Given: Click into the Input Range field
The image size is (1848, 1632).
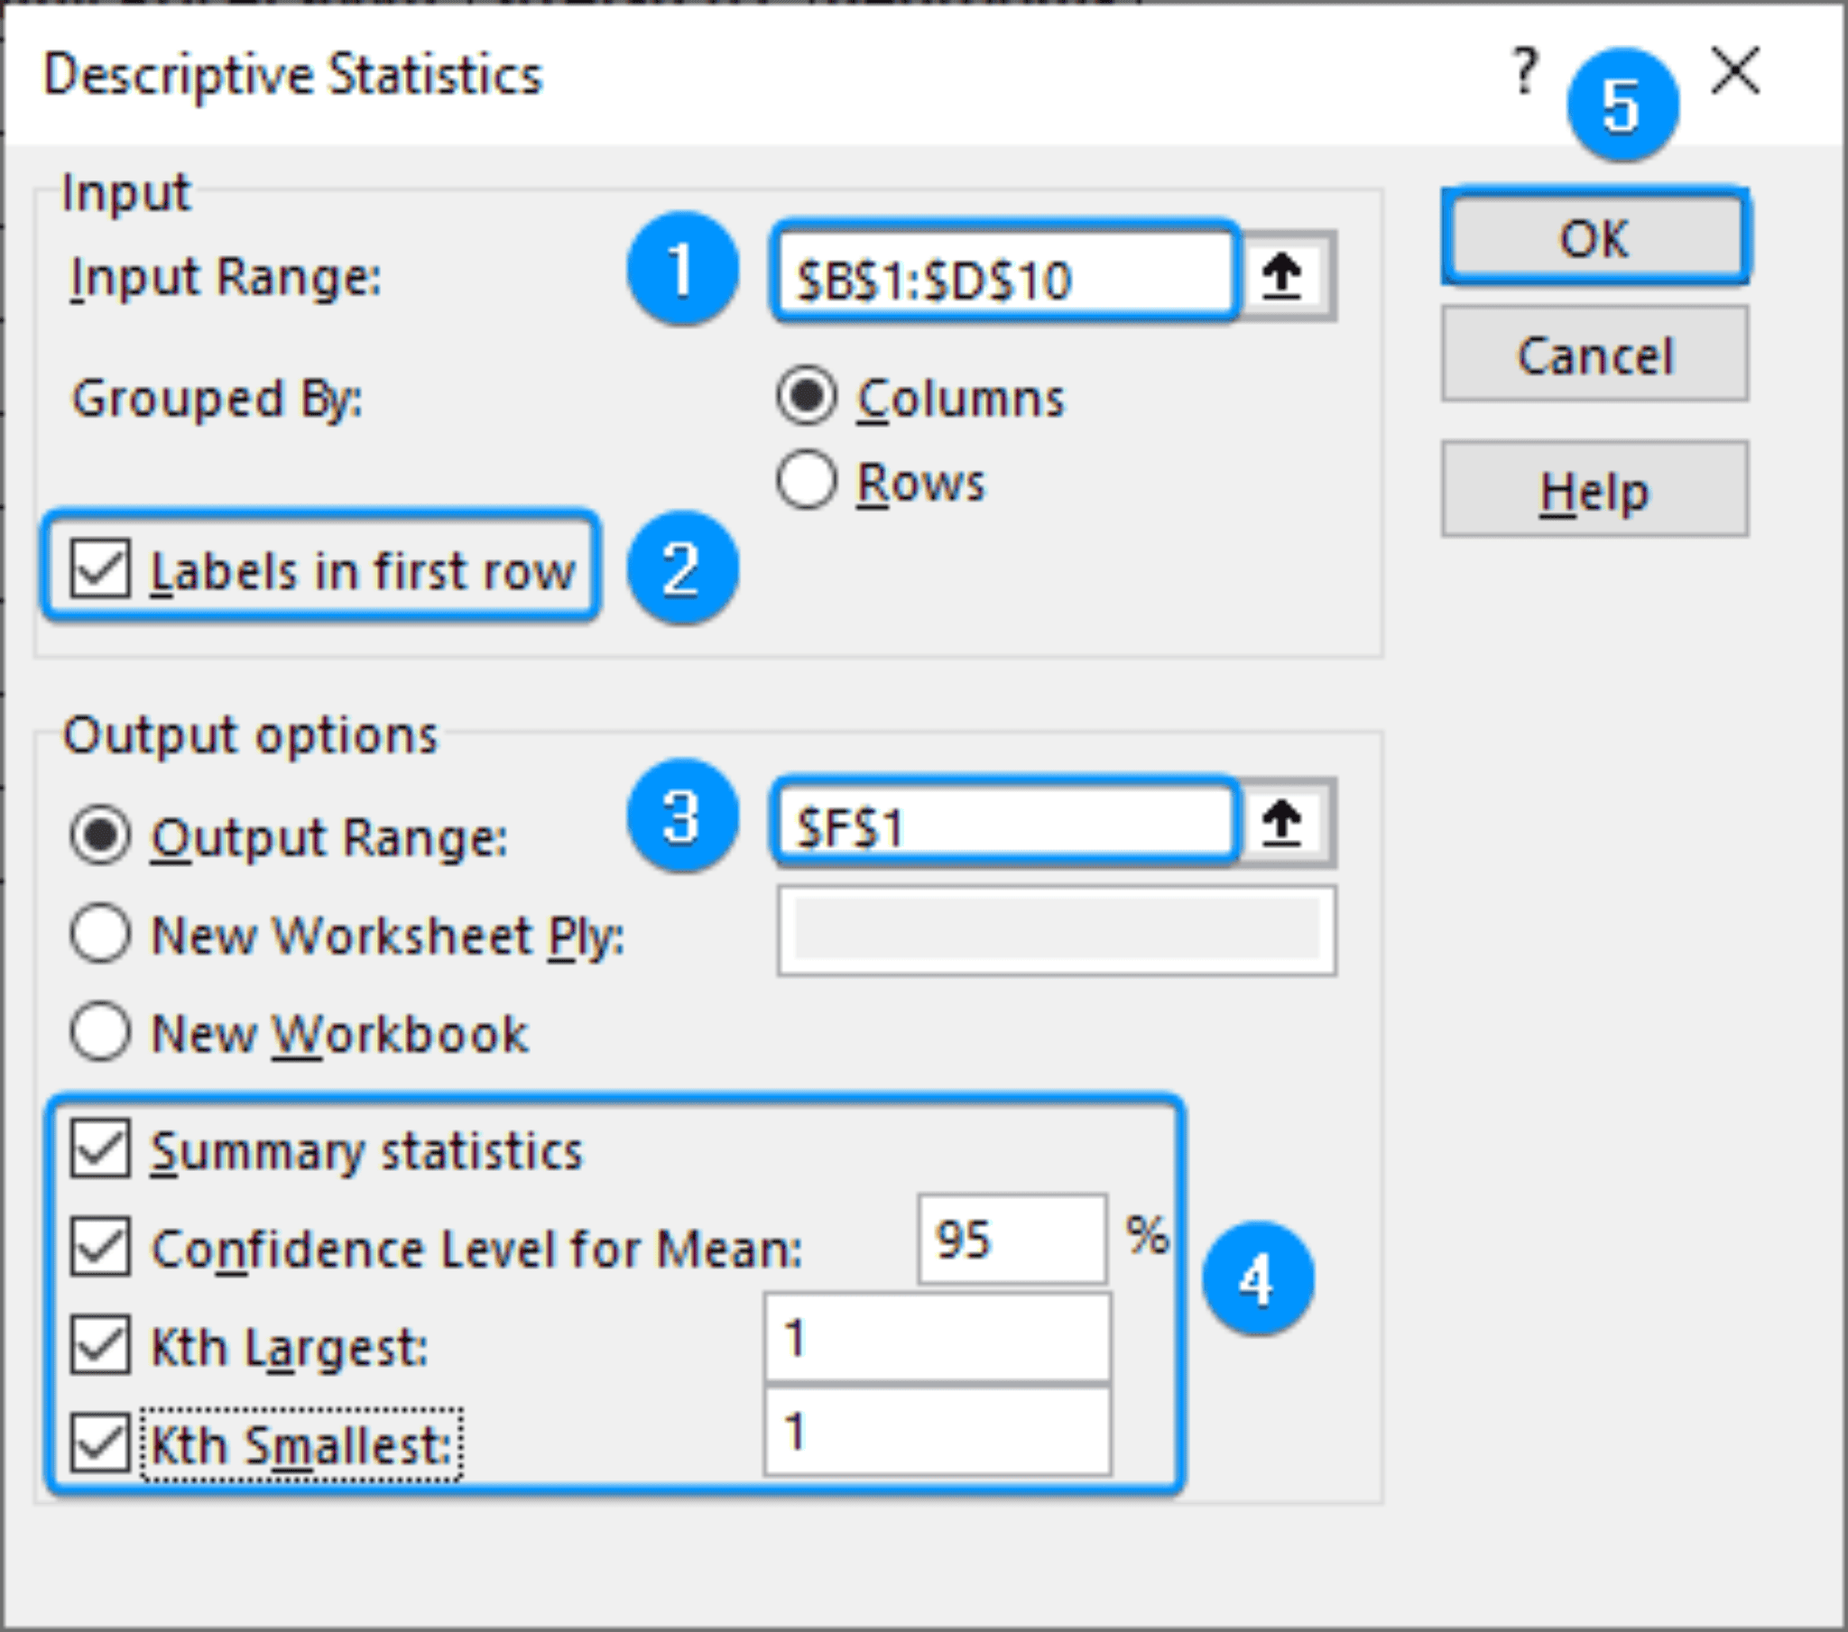Looking at the screenshot, I should tap(1003, 276).
